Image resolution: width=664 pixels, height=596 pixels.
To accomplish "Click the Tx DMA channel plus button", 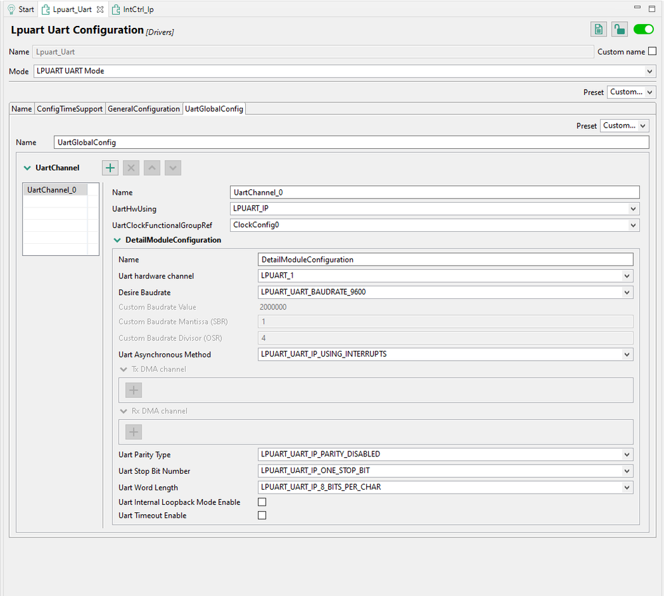I will [134, 390].
